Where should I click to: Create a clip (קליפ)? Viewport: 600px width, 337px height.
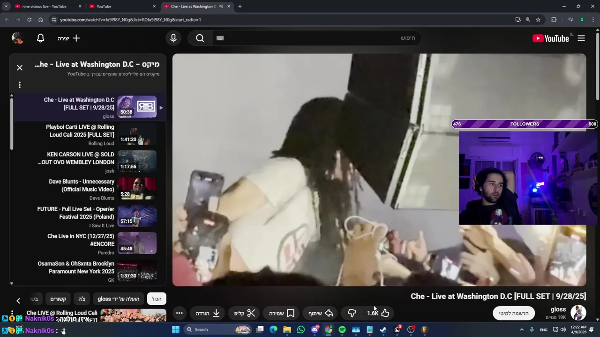[245, 313]
